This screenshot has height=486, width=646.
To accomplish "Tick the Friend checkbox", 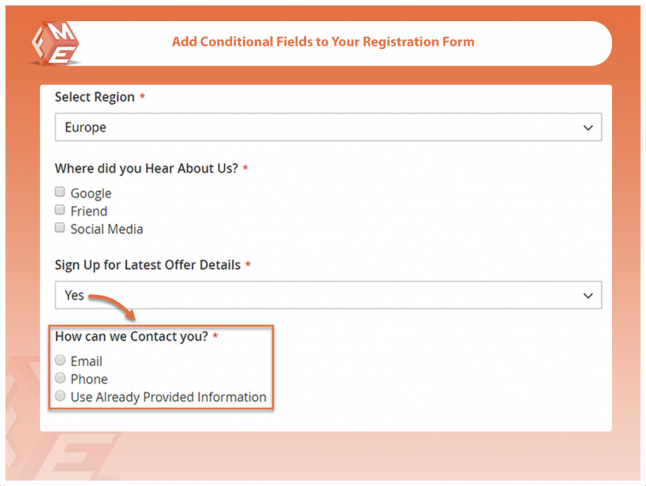I will pos(60,210).
